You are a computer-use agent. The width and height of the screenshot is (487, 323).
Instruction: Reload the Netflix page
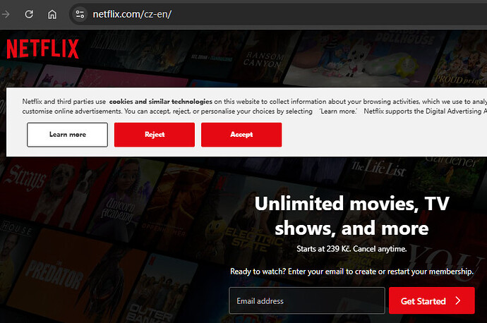click(29, 14)
